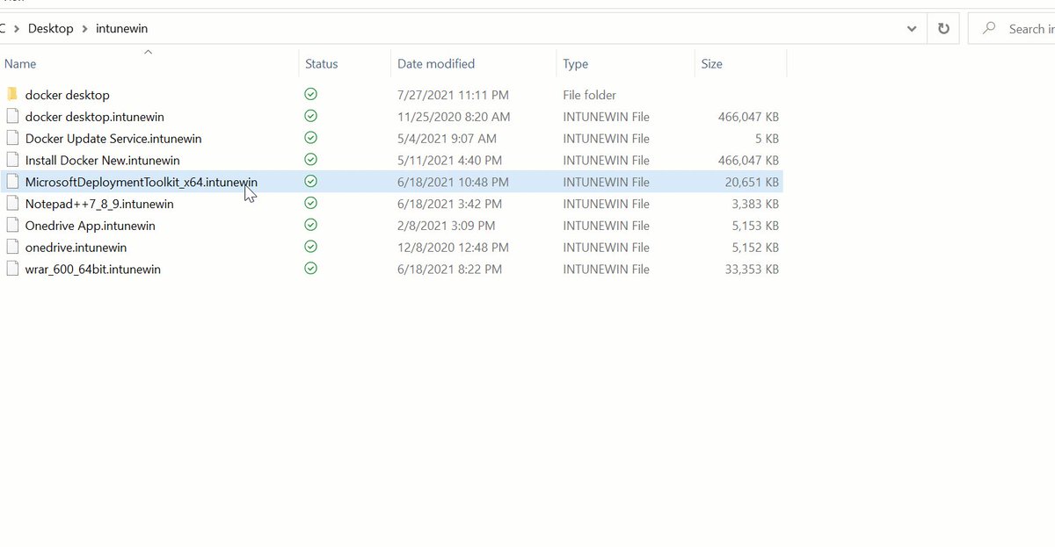Select Notepad++7_8_9.intunewin file name
The height and width of the screenshot is (547, 1055).
point(99,204)
